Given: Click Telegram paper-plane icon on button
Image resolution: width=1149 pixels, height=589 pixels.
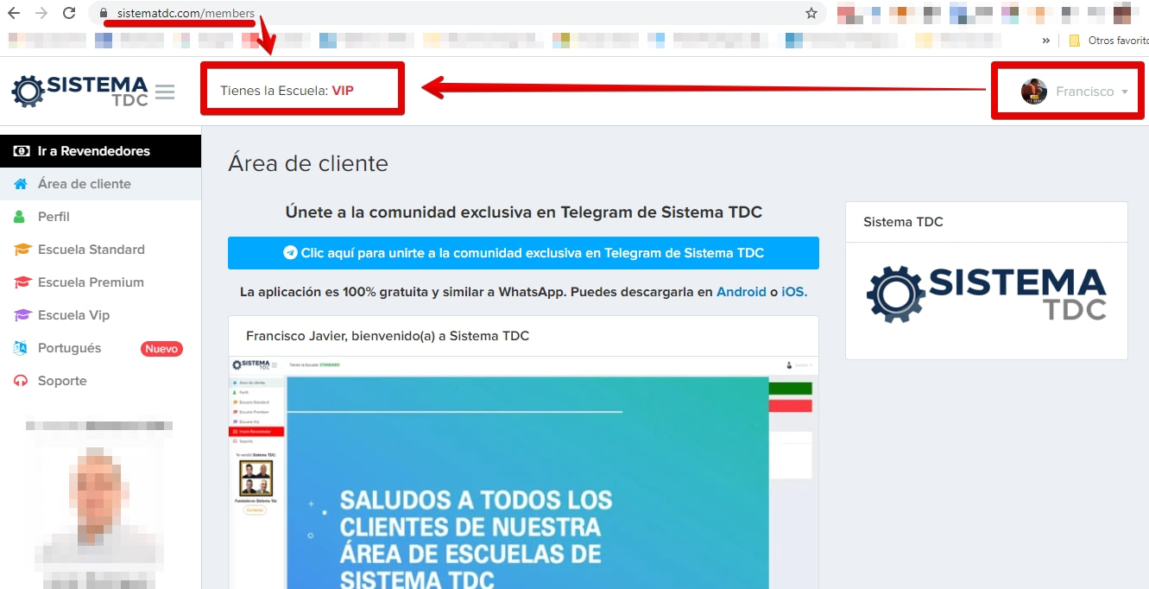Looking at the screenshot, I should tap(291, 253).
